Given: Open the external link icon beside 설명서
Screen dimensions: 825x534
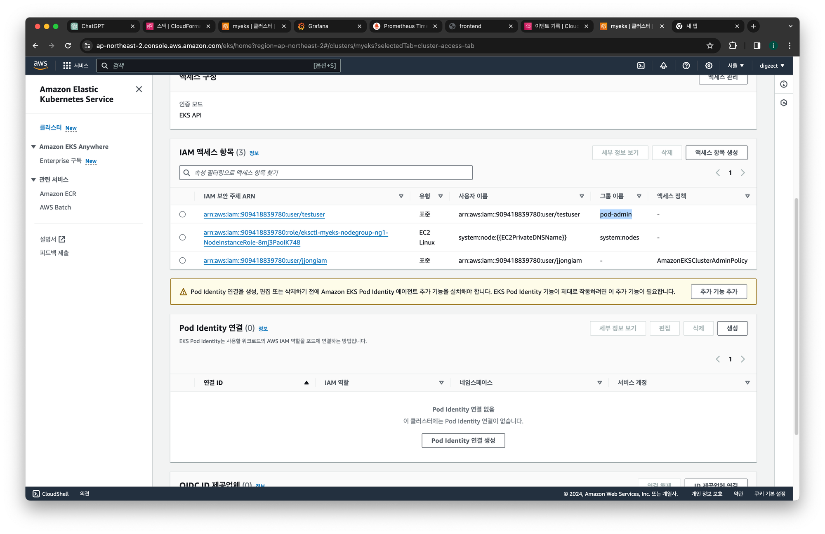Looking at the screenshot, I should click(x=62, y=239).
